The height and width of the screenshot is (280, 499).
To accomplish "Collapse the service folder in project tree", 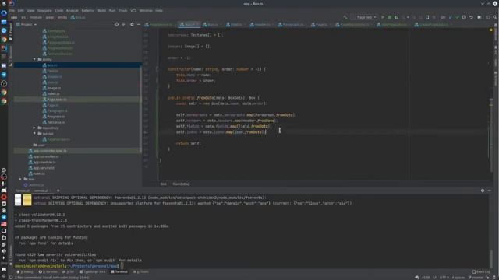I will tap(34, 134).
